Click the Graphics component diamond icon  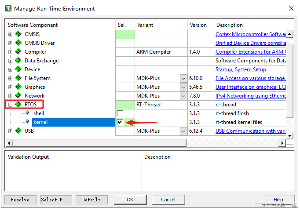point(18,87)
